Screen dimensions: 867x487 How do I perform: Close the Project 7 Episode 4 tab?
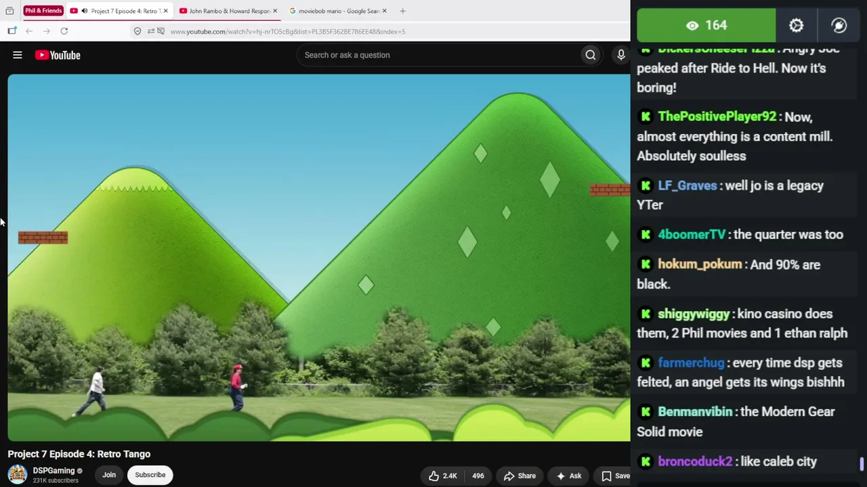tap(165, 11)
